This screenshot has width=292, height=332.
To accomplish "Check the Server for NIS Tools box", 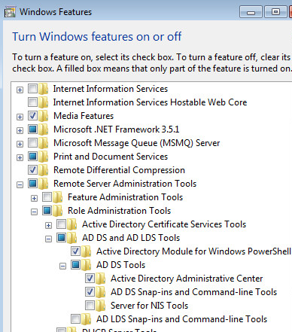I will point(90,306).
